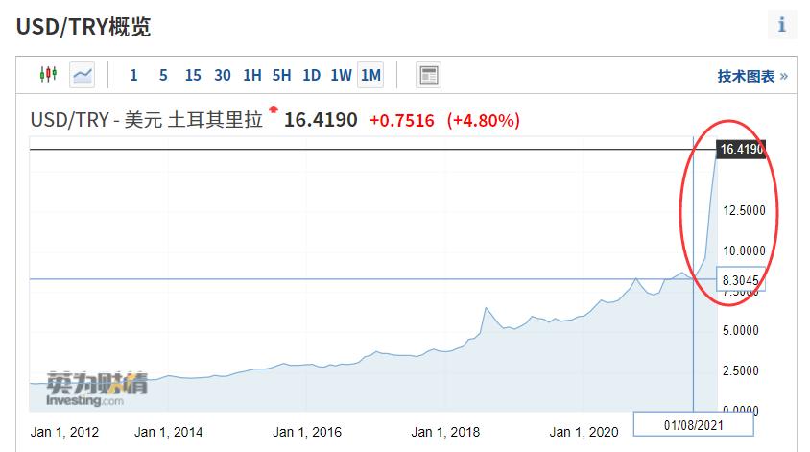Click the Investing.com watermark logo
The height and width of the screenshot is (452, 810).
pyautogui.click(x=87, y=390)
